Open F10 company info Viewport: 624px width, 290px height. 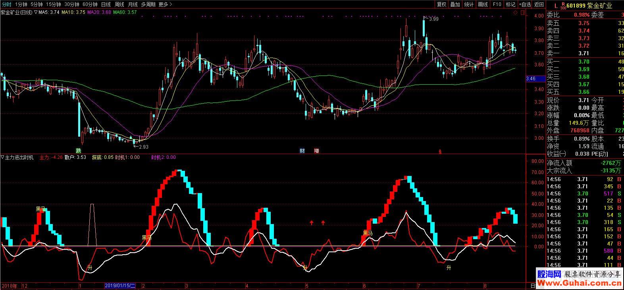click(x=497, y=4)
